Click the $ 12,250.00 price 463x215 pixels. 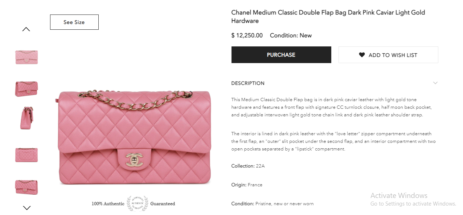(247, 36)
